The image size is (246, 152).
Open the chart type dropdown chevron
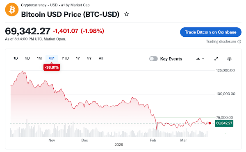coord(203,59)
